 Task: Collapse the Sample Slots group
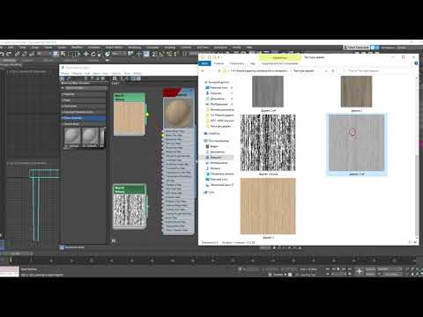coord(84,124)
